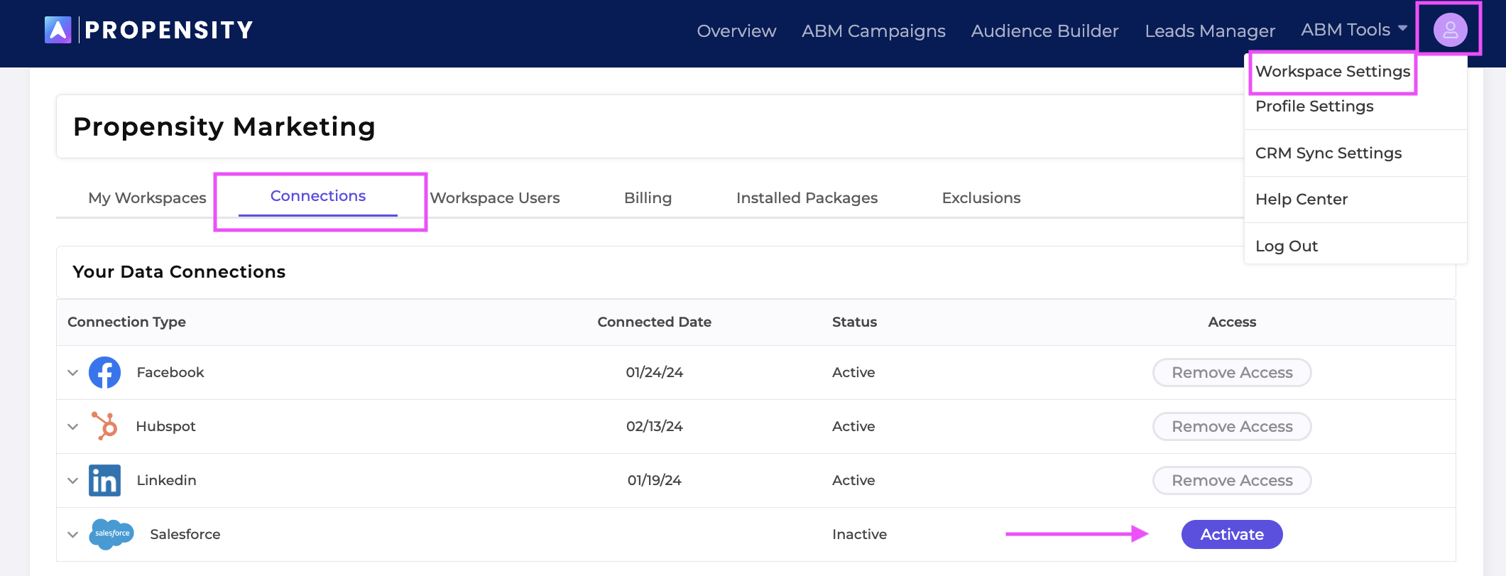Screen dimensions: 1506x576
Task: Open Audience Builder page
Action: (x=1044, y=31)
